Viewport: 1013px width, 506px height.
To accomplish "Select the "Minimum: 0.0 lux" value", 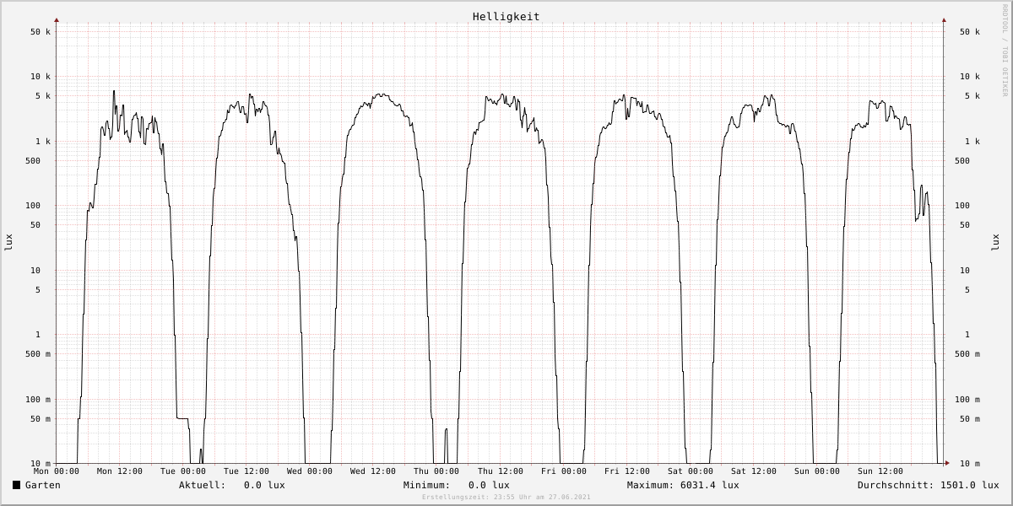I will tap(457, 485).
